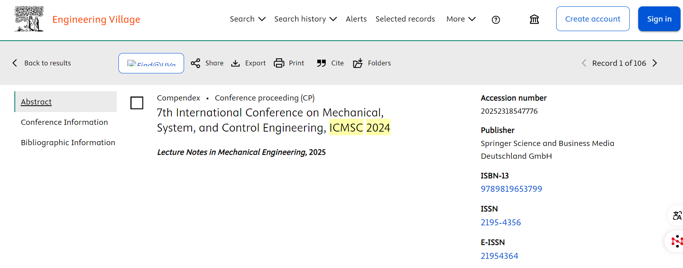
Task: Open Selected records
Action: [x=405, y=19]
